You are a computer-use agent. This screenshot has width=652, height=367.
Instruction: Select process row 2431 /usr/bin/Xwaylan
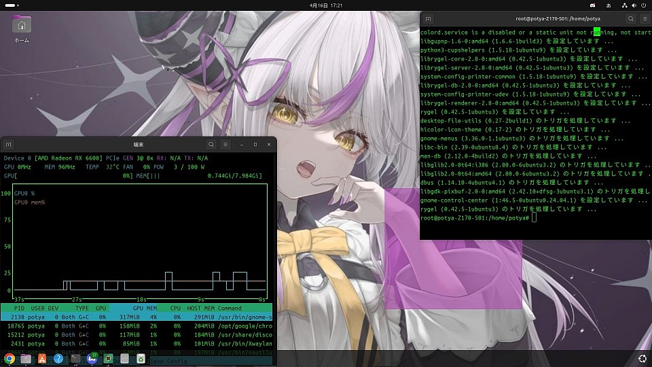[x=137, y=344]
